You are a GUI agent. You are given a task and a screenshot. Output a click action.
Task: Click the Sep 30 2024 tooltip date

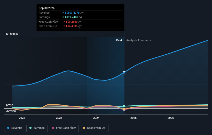tap(47, 8)
